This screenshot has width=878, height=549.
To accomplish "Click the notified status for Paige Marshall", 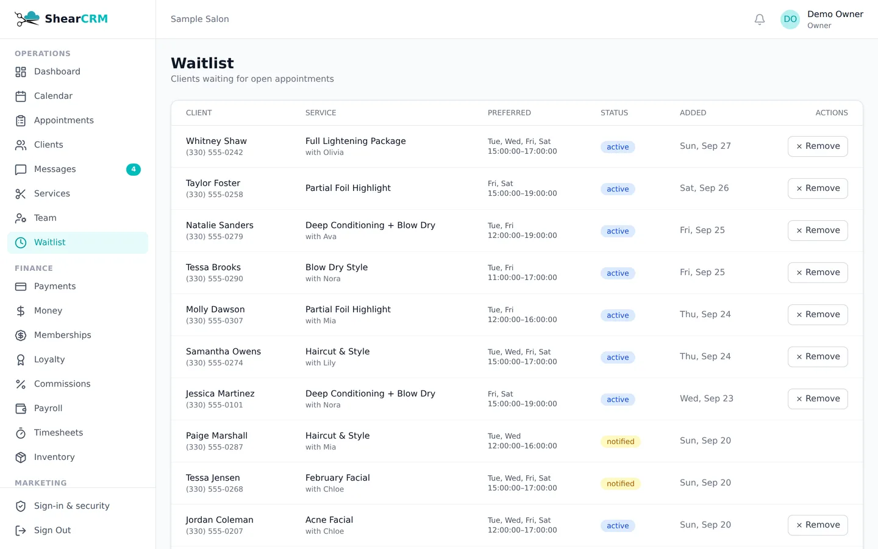I will [620, 442].
